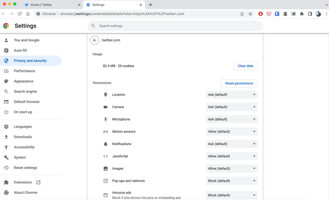Toggle the side panel icon
The width and height of the screenshot is (329, 200).
310,14
